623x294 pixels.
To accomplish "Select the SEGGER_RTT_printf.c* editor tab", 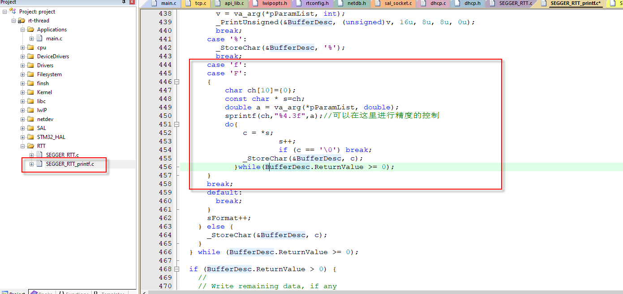I will (x=571, y=4).
